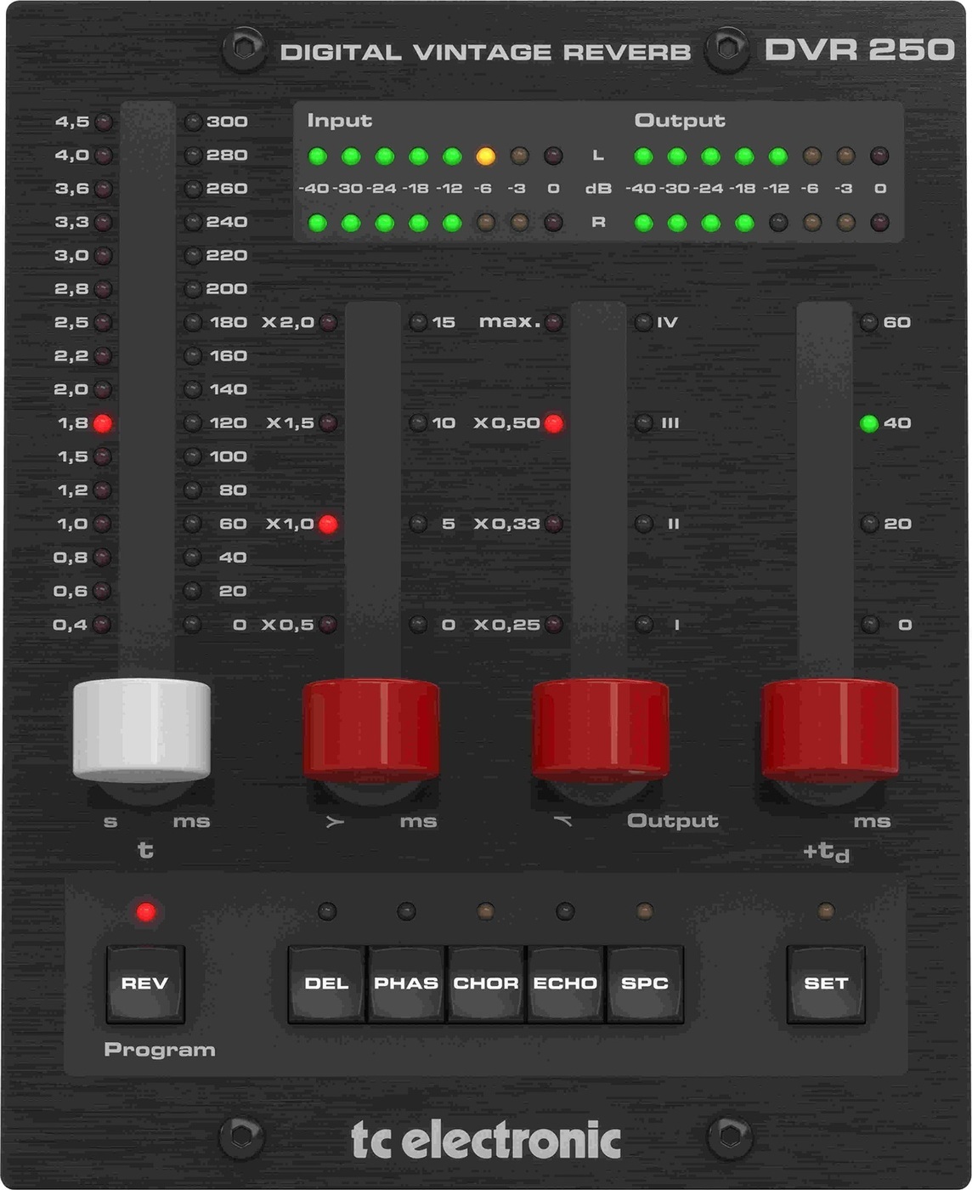Click the lit X0,50 multiplier LED
The height and width of the screenshot is (1190, 972).
(x=554, y=423)
